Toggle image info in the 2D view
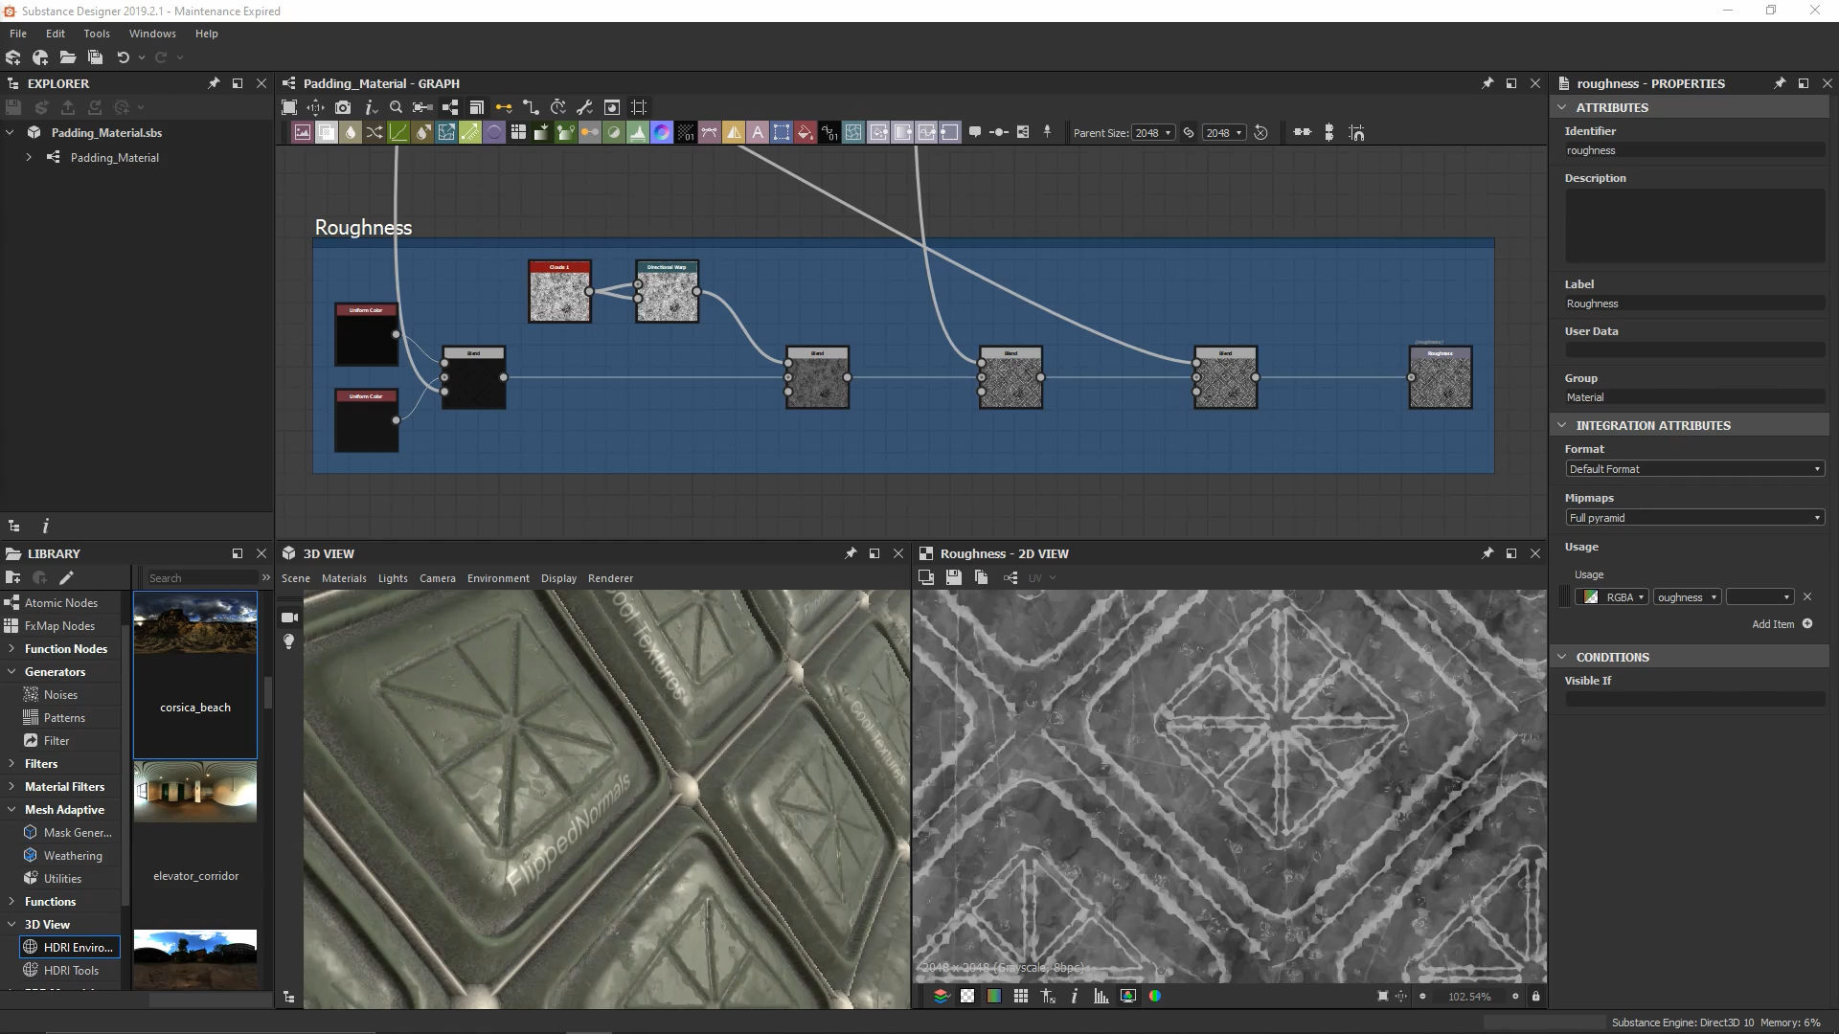Image resolution: width=1839 pixels, height=1034 pixels. pyautogui.click(x=1075, y=997)
